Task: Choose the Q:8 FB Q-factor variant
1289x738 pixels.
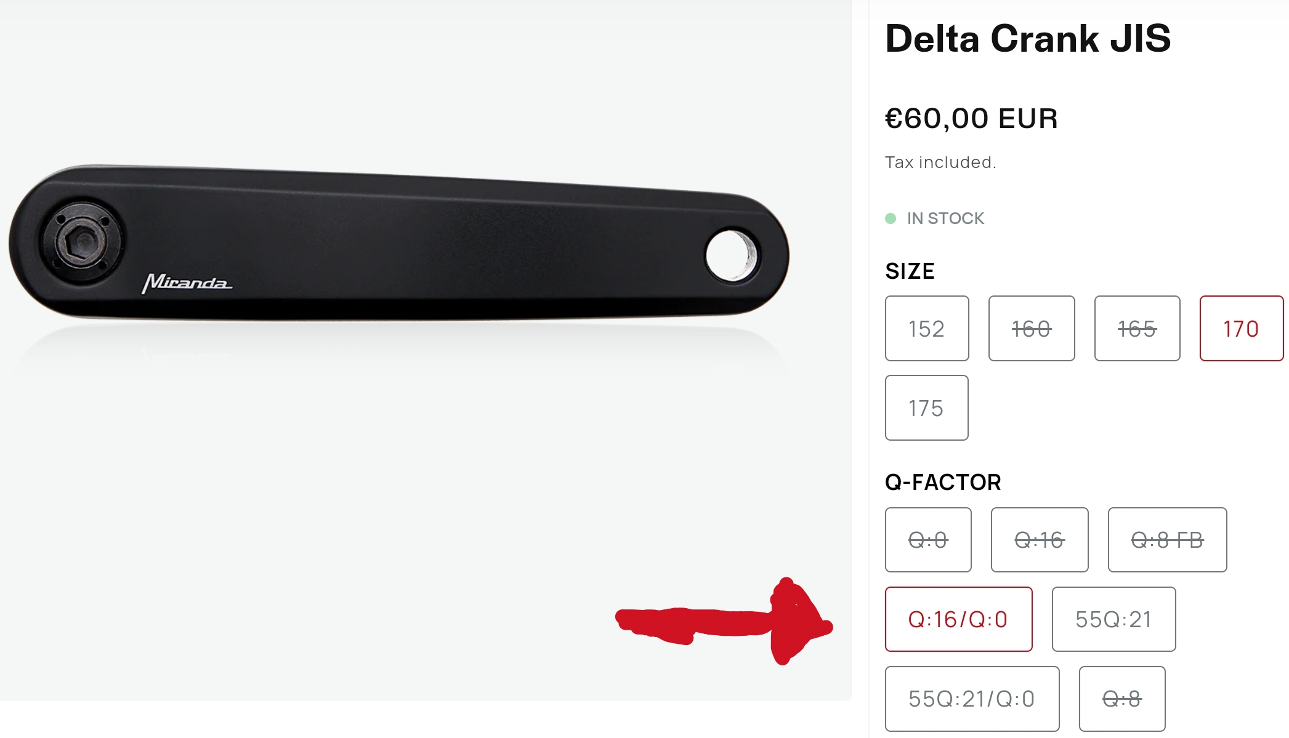Action: pos(1167,540)
